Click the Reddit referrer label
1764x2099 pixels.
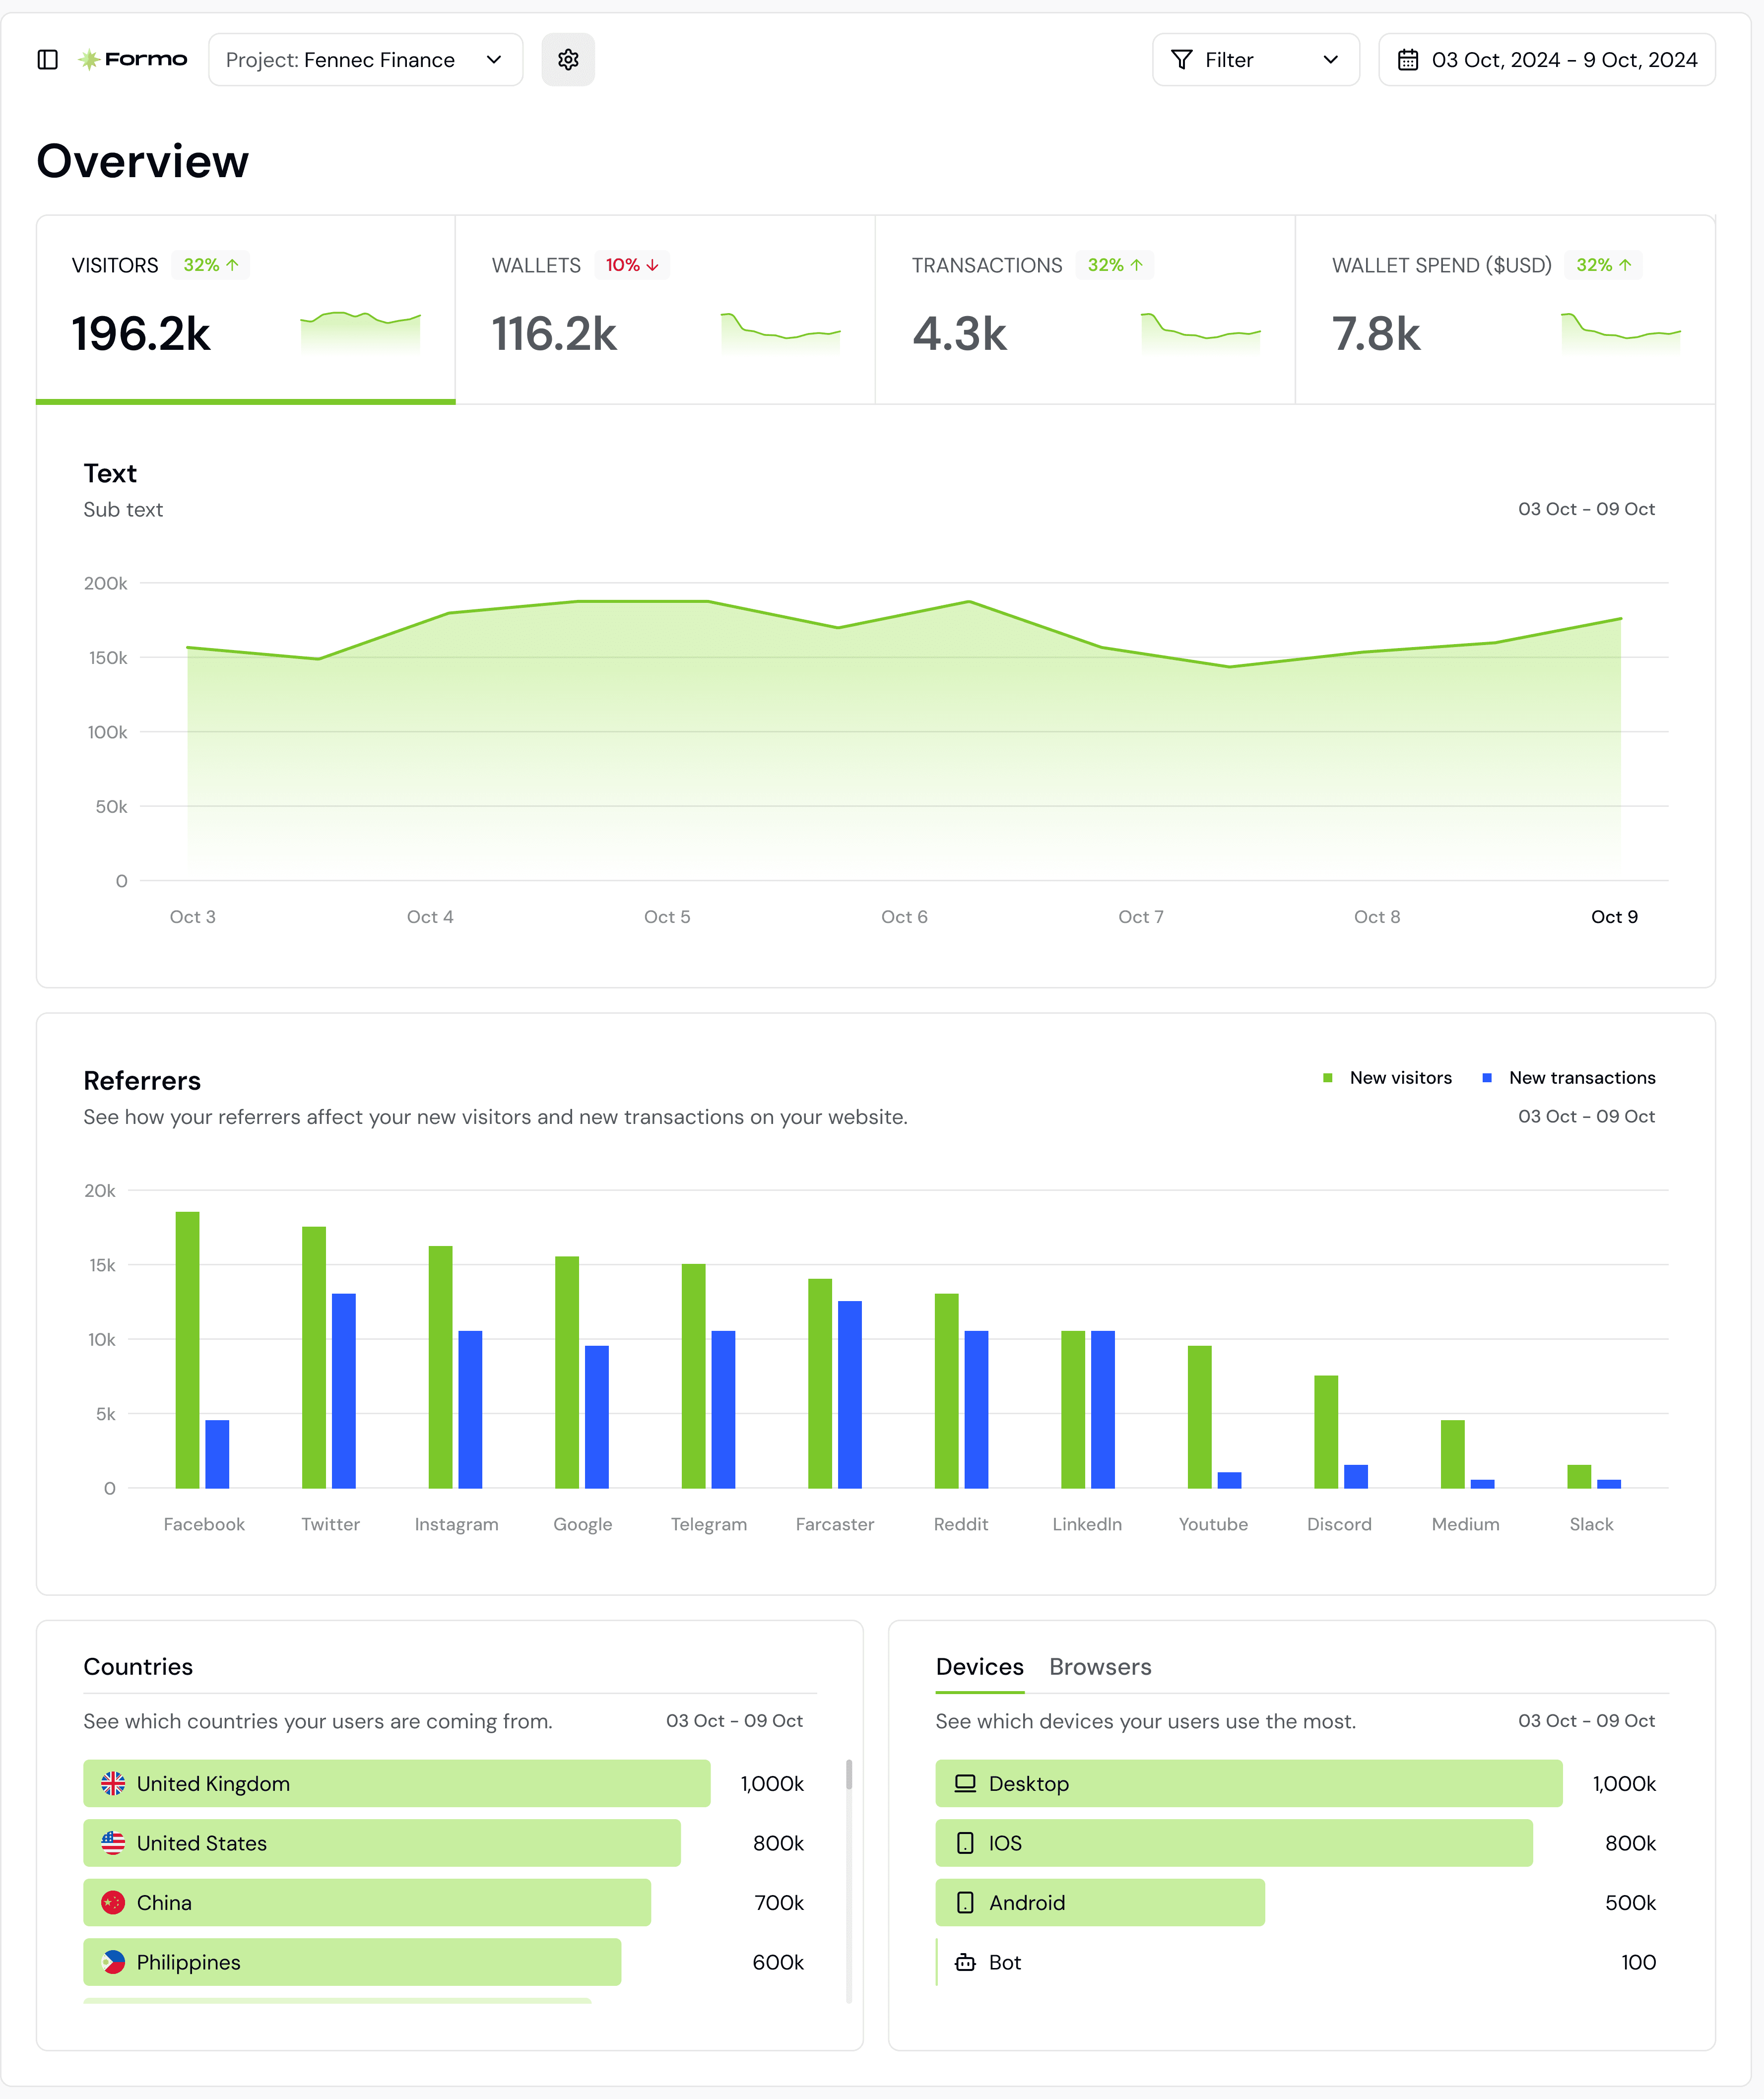961,1524
